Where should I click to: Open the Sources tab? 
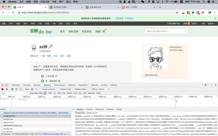[37, 85]
